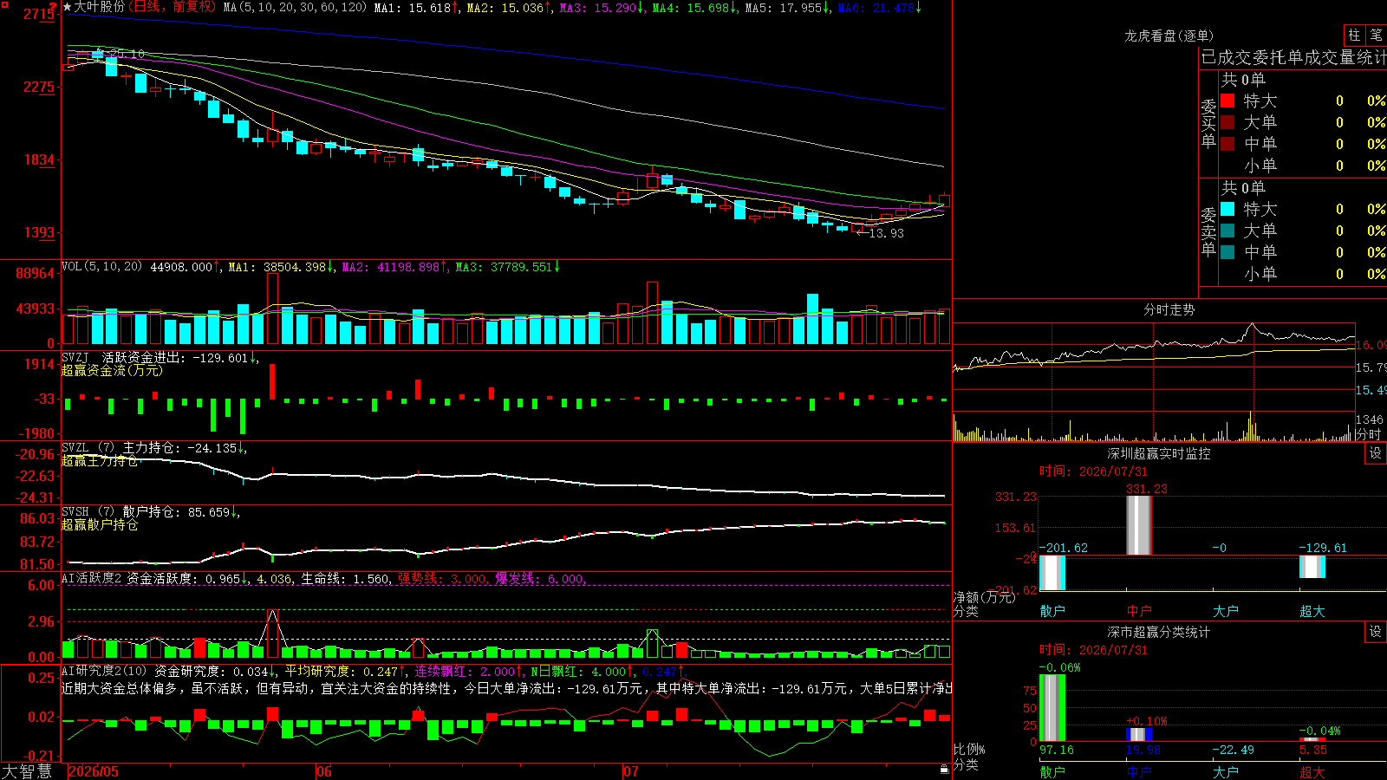Screen dimensions: 1387x780
Task: Click the 强势线: 3.000 value
Action: tap(442, 579)
